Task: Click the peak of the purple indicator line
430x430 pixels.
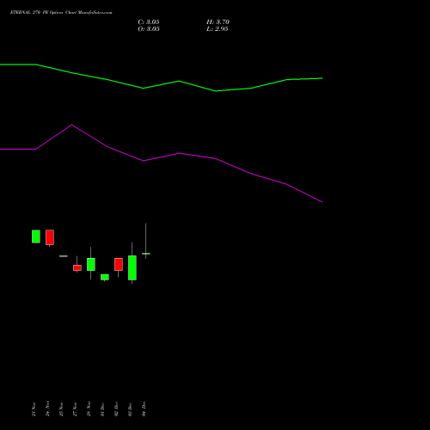Action: [71, 125]
